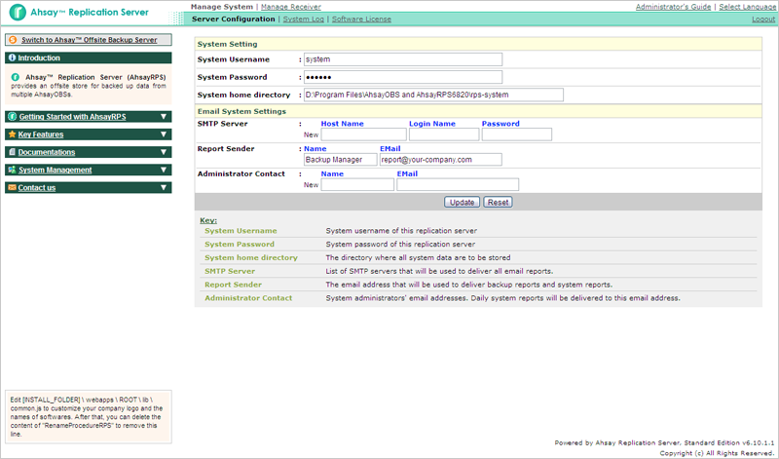Click the Introduction section header
Screen dimensions: 779x459
point(89,57)
